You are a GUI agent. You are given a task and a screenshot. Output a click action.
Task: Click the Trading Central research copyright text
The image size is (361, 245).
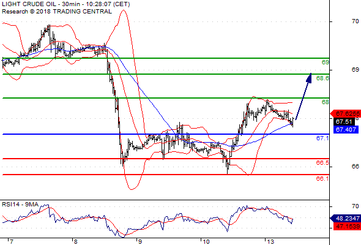57,12
